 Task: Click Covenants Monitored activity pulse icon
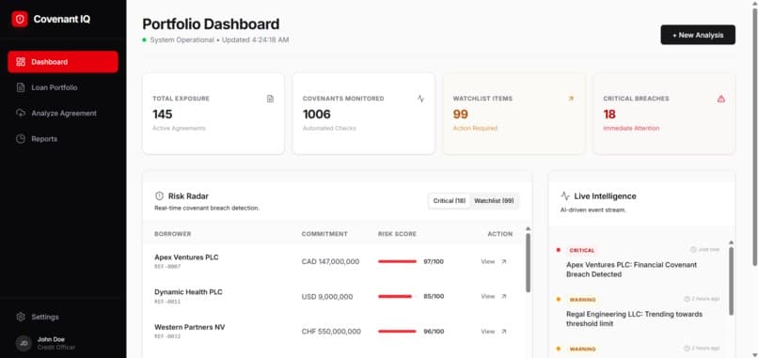(420, 99)
